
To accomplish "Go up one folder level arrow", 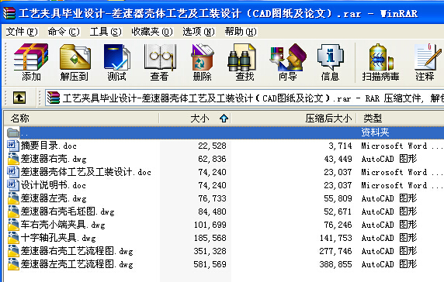I will (19, 98).
